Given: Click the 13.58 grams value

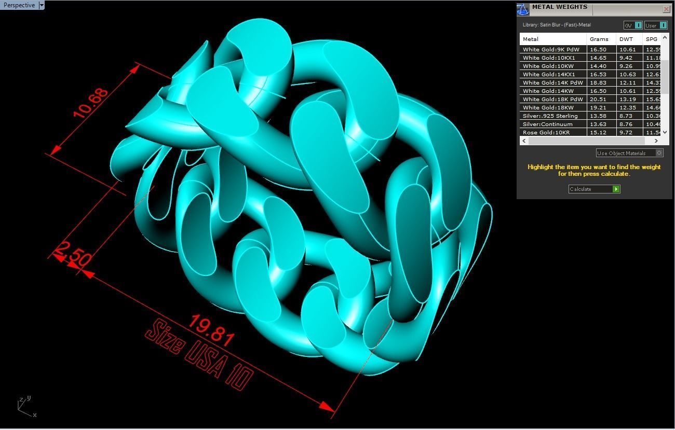Looking at the screenshot, I should tap(598, 116).
